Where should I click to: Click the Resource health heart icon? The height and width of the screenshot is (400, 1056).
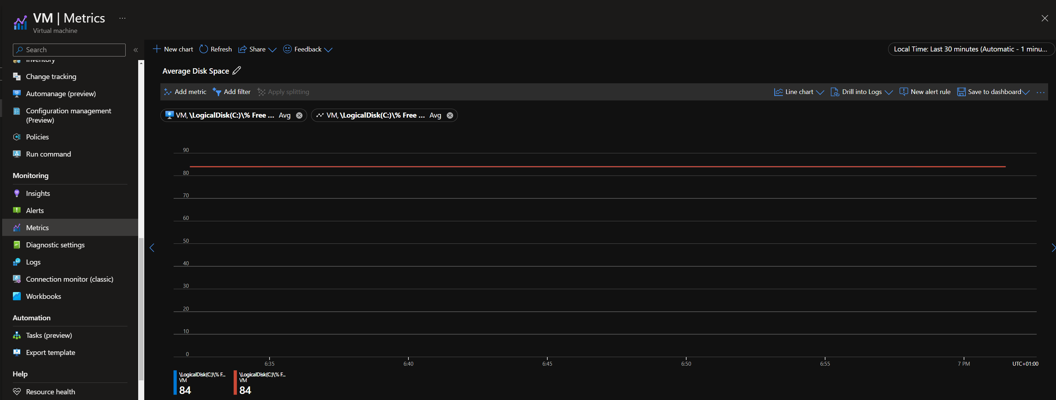pos(17,391)
